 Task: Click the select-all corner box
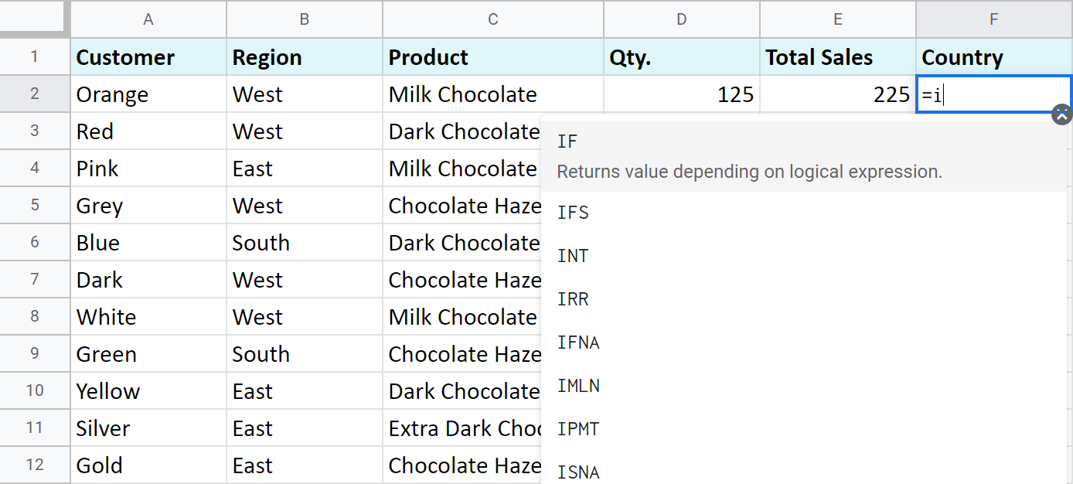tap(35, 19)
